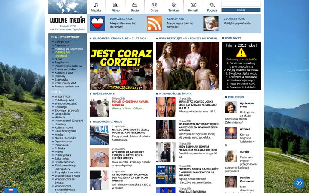Image resolution: width=309 pixels, height=193 pixels.
Task: Open the Statystyka sidebar item
Action: (x=61, y=80)
